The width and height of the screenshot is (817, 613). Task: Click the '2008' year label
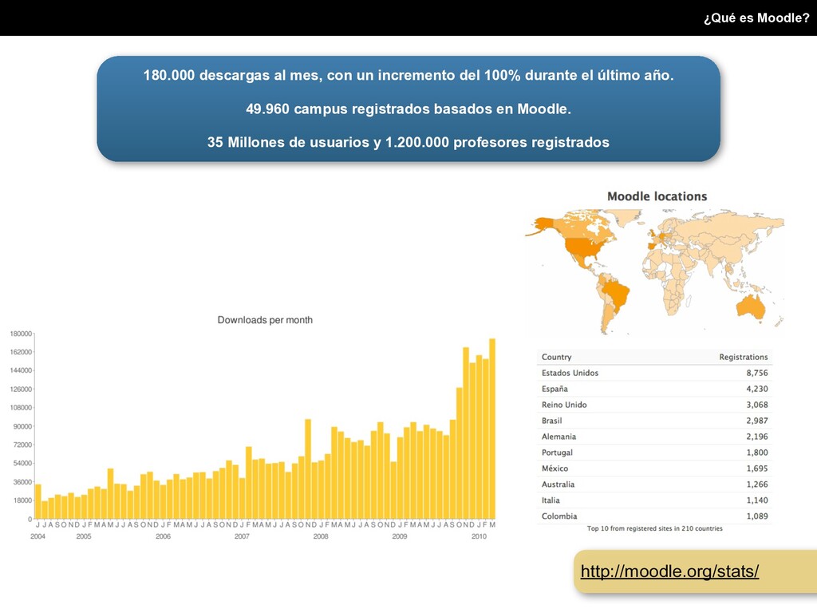321,536
